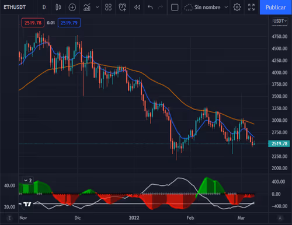Expand the layout dropdown arrow after Sin nombre
This screenshot has width=292, height=225.
(x=226, y=8)
